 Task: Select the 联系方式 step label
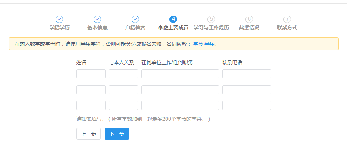pyautogui.click(x=287, y=28)
